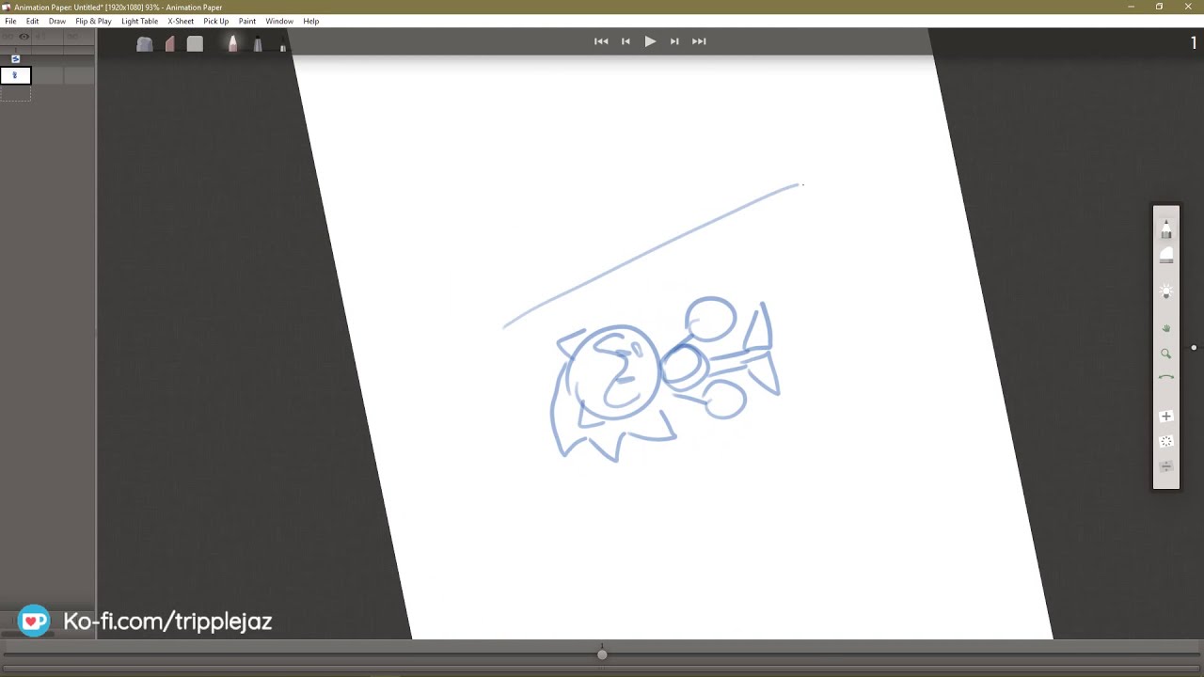Click the timeline scrubber handle

tap(602, 654)
